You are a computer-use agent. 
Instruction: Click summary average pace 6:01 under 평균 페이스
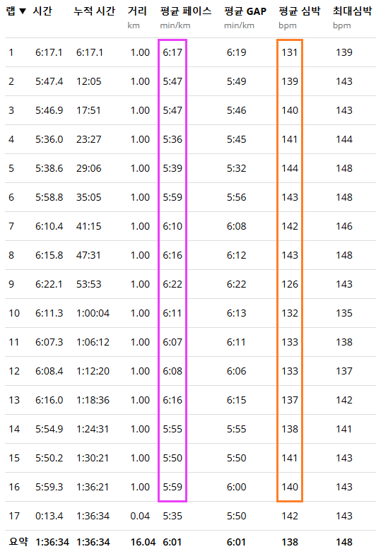(172, 542)
